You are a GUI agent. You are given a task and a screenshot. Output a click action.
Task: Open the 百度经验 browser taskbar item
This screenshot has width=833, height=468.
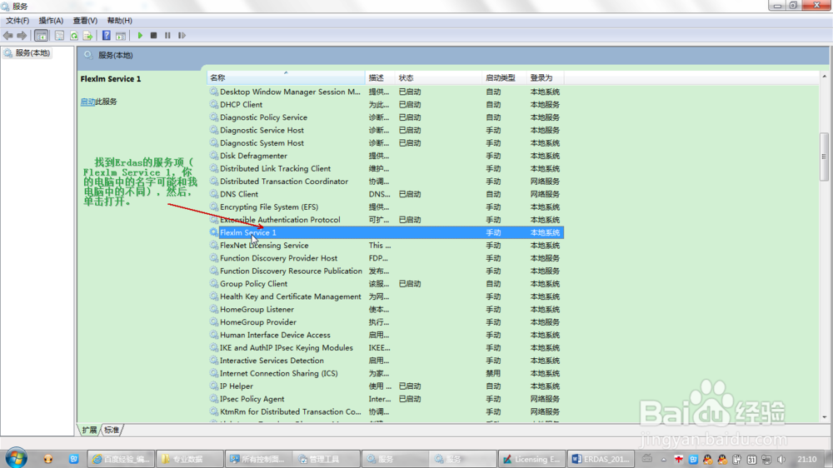tap(121, 459)
